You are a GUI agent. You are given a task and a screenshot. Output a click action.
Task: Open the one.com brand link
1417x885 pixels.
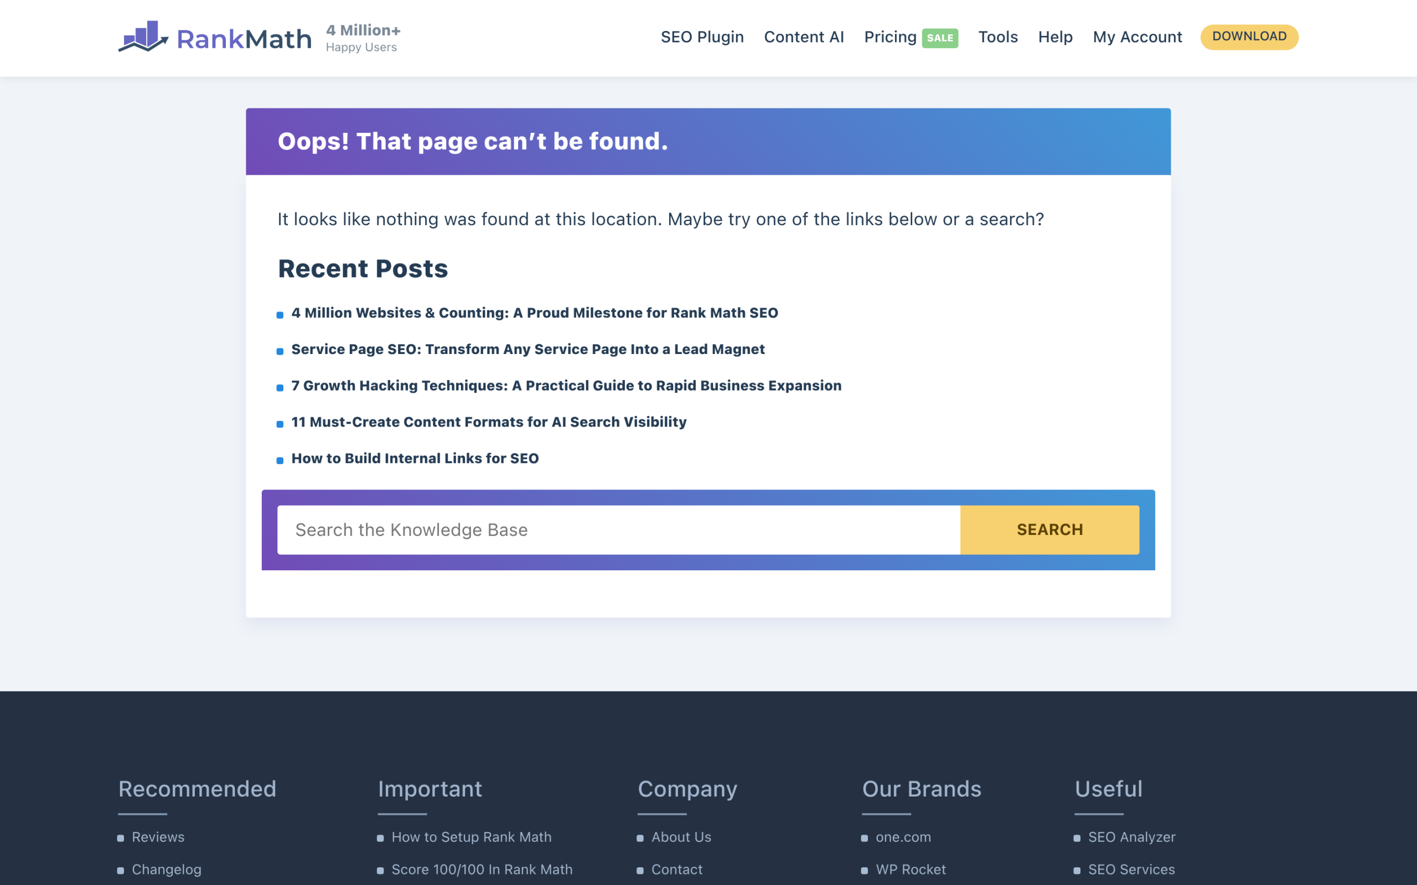903,837
